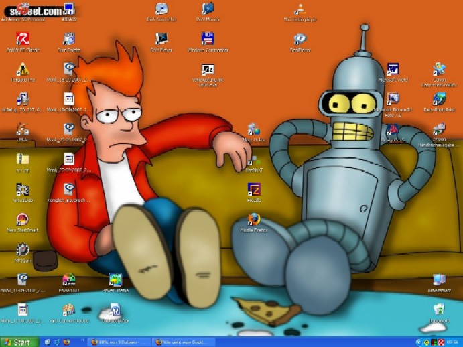Screen dimensions: 463x347
Task: Launch Mozilla Firefox from the desktop
Action: 254,222
